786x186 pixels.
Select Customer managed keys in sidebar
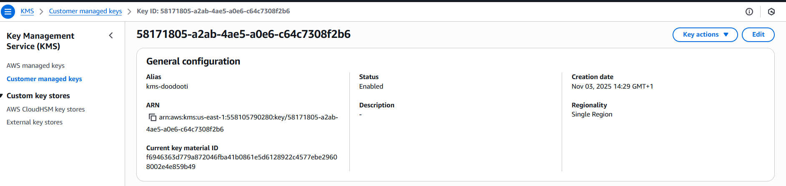(x=44, y=79)
